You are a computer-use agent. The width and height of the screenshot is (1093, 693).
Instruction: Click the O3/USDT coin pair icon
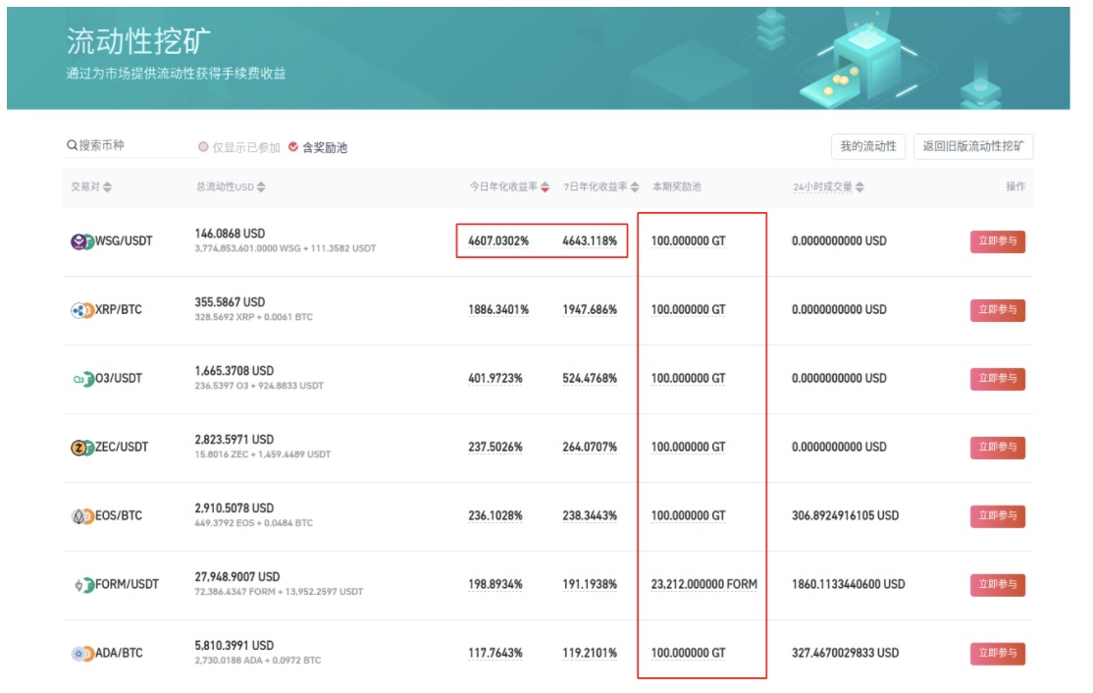(82, 379)
